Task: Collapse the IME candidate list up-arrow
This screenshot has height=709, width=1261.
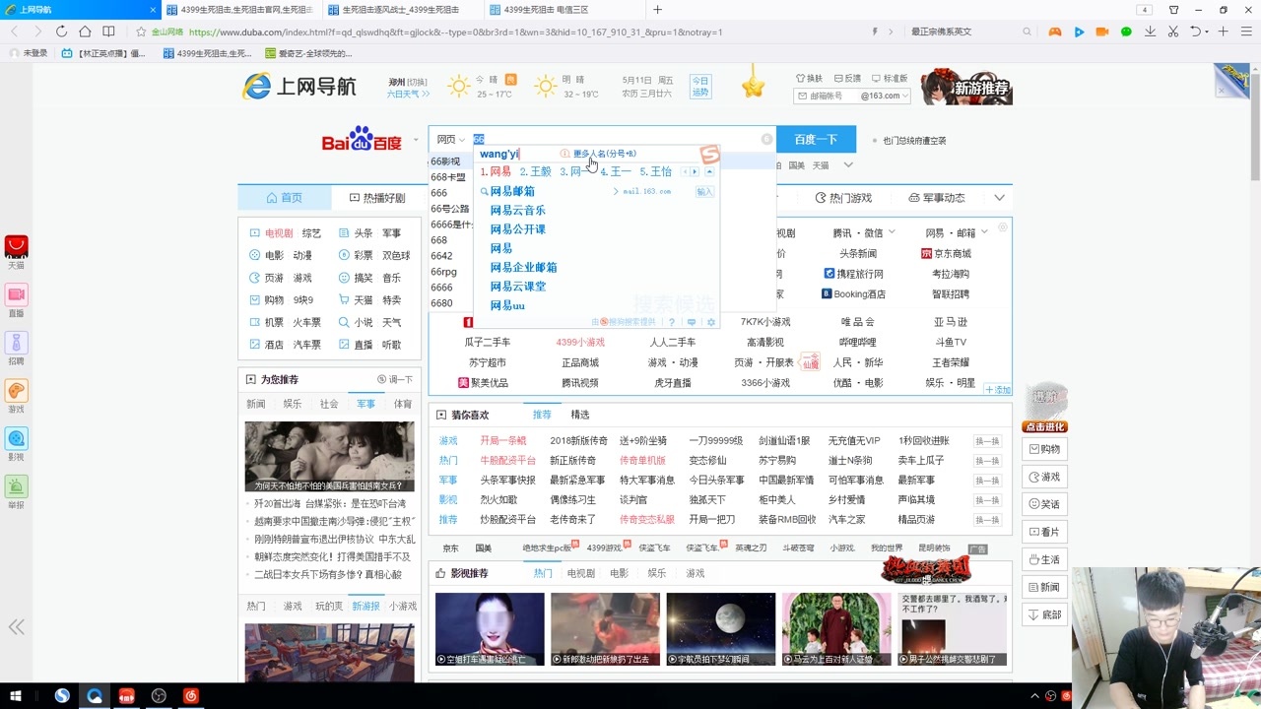Action: pos(708,171)
